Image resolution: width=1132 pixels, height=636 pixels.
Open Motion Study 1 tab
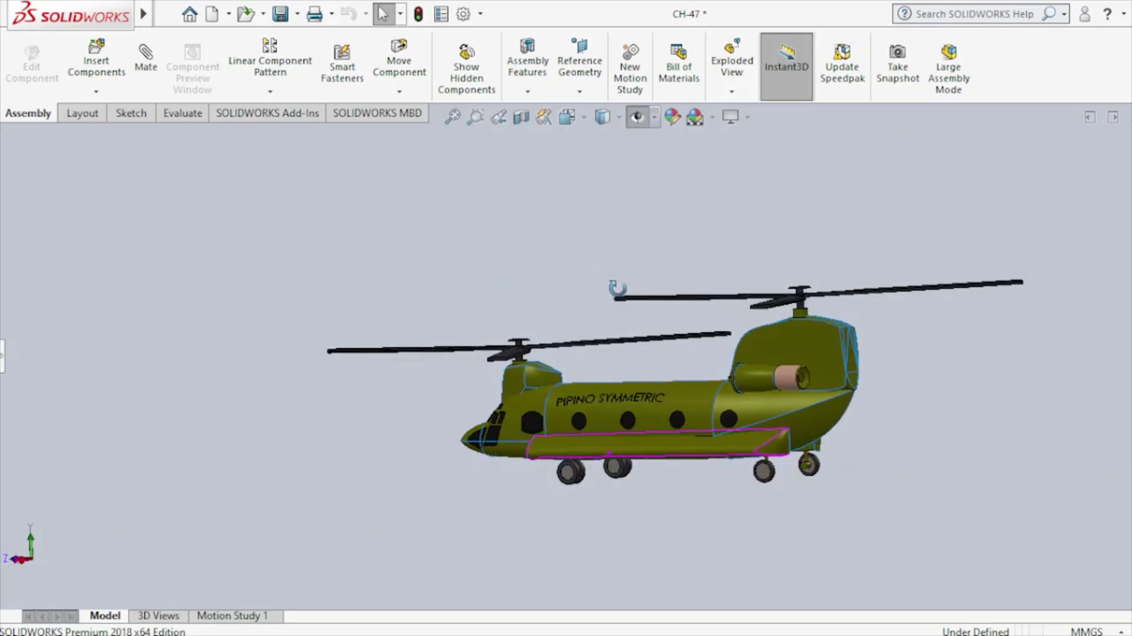point(232,615)
